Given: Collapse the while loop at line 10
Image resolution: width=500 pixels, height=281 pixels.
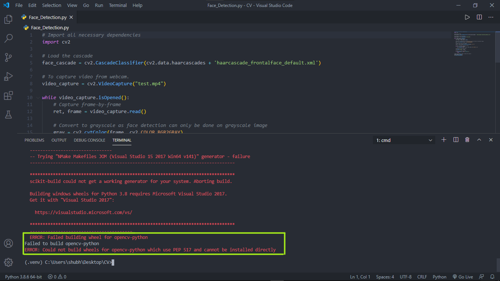Looking at the screenshot, I should pos(38,97).
